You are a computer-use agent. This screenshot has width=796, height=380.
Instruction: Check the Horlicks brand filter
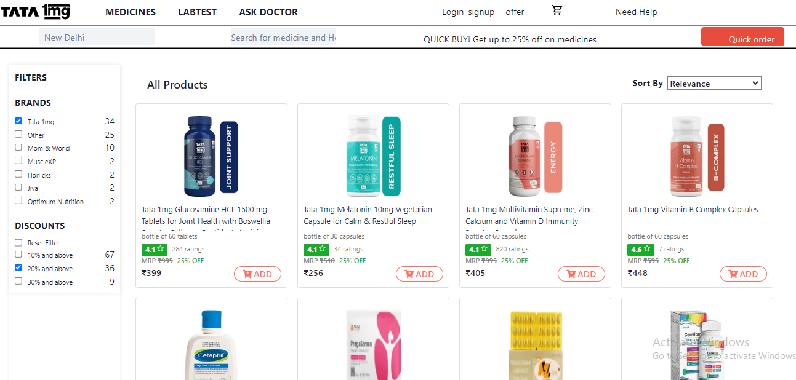click(18, 174)
